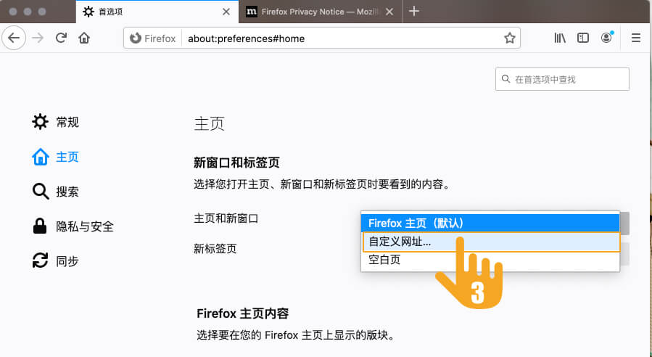The height and width of the screenshot is (357, 652).
Task: Switch to the 首选项 tab
Action: [157, 12]
